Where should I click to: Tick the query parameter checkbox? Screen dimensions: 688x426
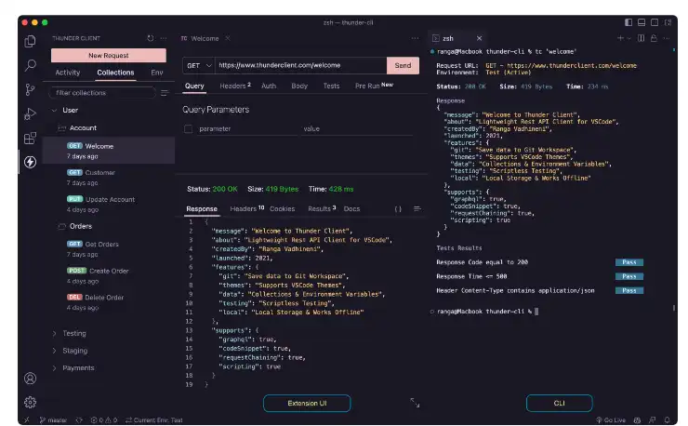point(188,129)
